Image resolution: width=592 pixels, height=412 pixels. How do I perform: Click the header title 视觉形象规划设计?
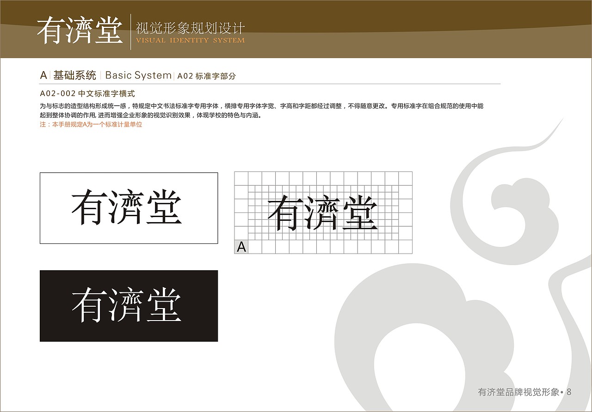point(190,28)
